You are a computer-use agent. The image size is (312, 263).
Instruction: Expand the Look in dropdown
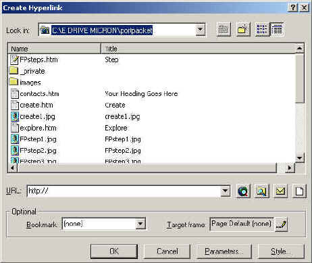(200, 30)
